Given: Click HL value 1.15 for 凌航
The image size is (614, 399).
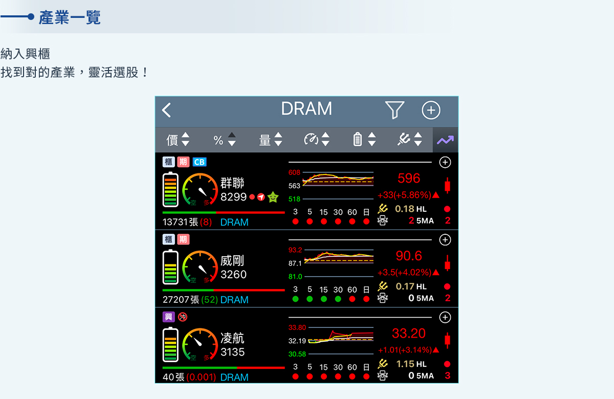Looking at the screenshot, I should (405, 364).
